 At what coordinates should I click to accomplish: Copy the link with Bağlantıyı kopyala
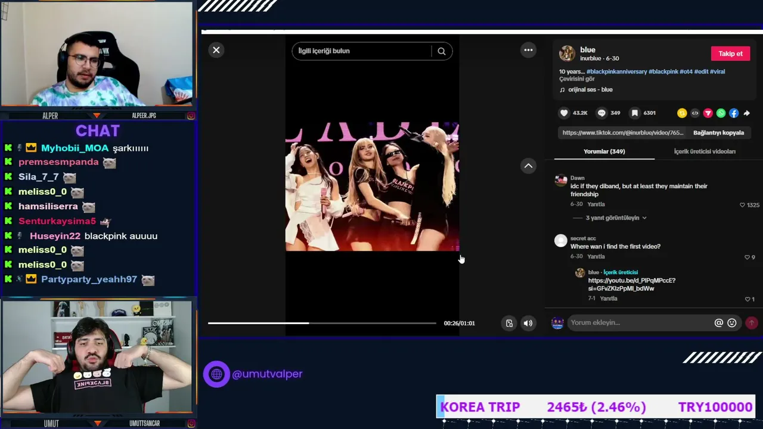point(718,133)
